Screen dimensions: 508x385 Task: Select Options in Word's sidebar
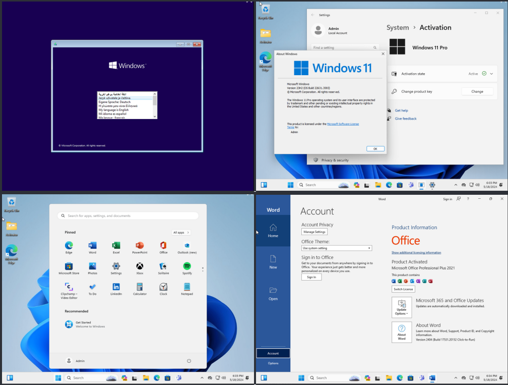[x=273, y=363]
